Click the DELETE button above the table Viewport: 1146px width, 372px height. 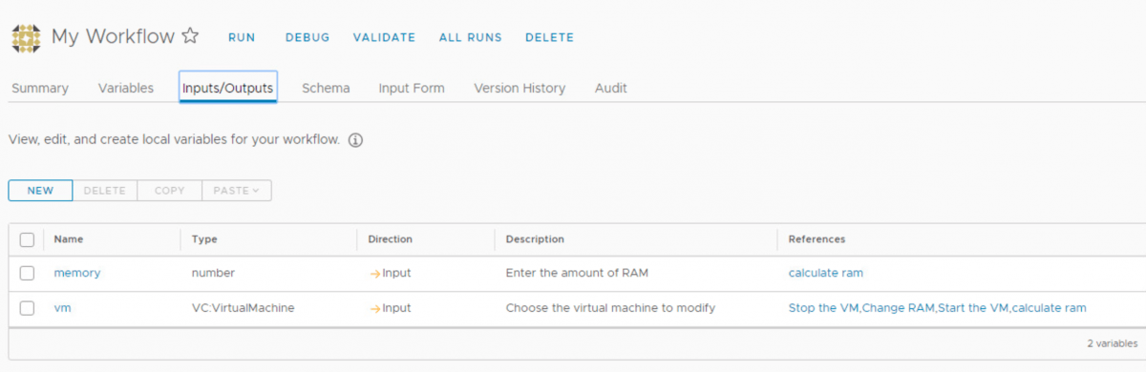105,191
